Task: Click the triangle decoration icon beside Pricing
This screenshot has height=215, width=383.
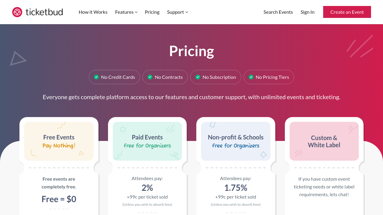Action: click(17, 59)
